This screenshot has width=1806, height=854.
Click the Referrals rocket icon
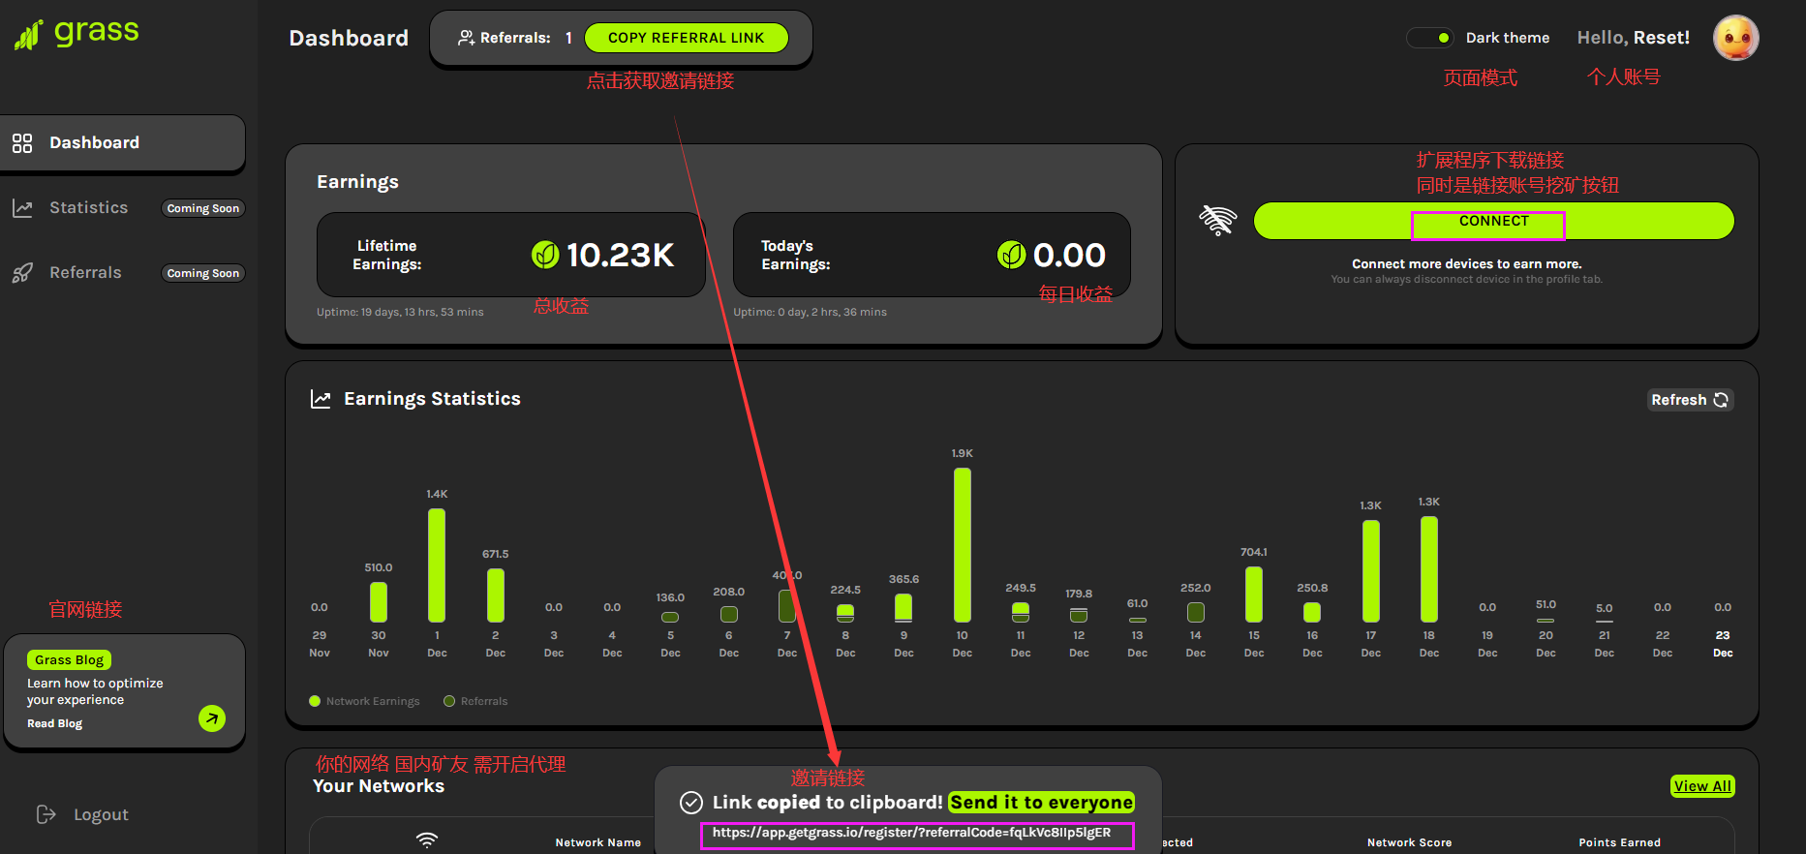pos(22,273)
